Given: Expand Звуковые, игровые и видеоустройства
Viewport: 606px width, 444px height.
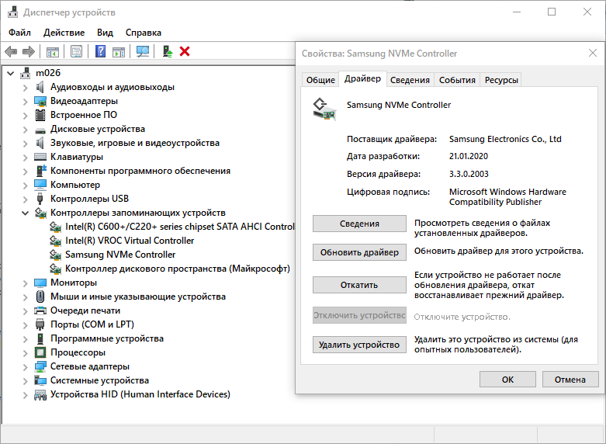Looking at the screenshot, I should coord(25,143).
